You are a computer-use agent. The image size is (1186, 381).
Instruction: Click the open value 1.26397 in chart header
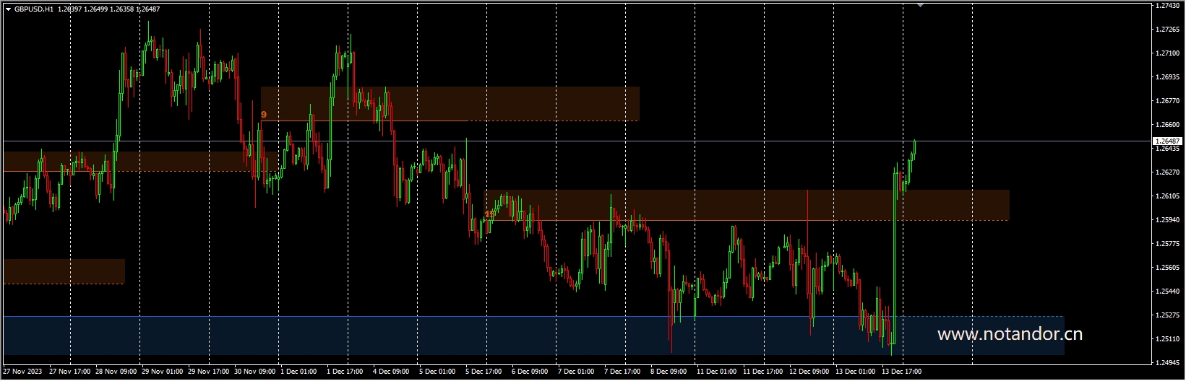(x=69, y=9)
